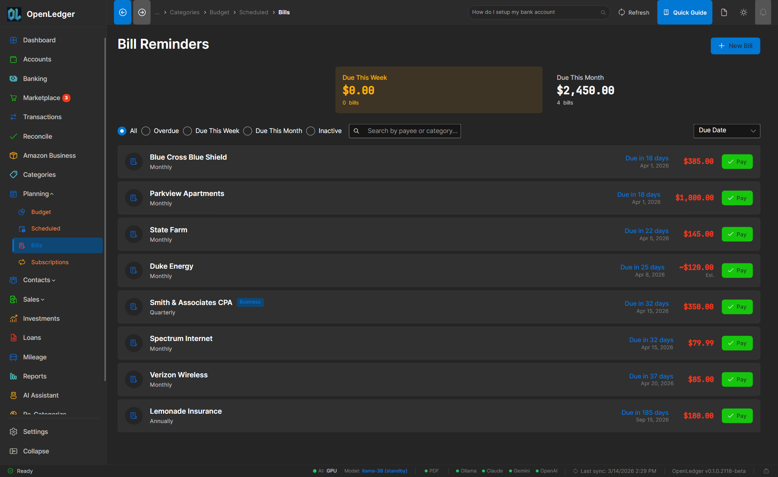Open notifications via the bell icon
778x477 pixels.
tap(763, 12)
